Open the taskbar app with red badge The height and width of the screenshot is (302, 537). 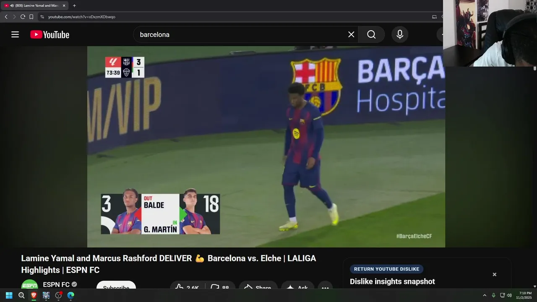pyautogui.click(x=58, y=295)
